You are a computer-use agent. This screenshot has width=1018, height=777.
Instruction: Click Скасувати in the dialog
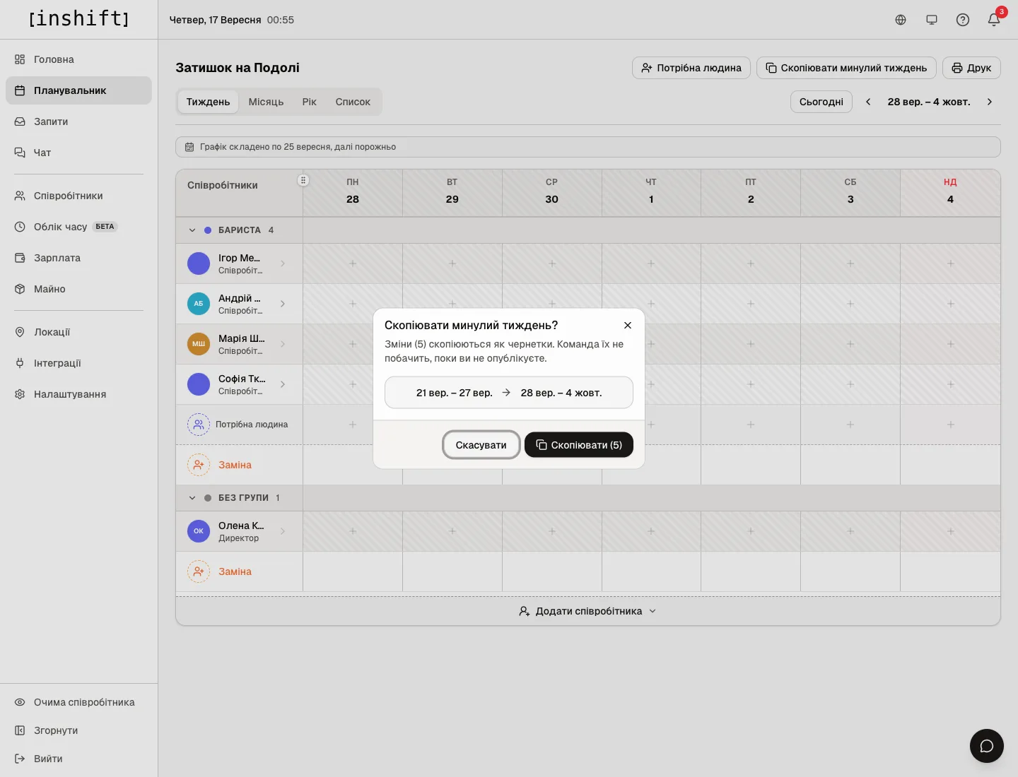481,445
